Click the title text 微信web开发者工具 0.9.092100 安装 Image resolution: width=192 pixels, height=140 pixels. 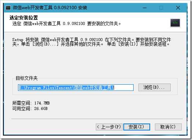(50, 8)
